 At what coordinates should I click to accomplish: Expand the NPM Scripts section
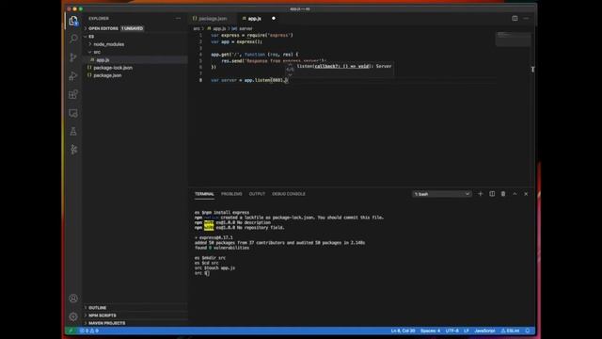pos(135,315)
